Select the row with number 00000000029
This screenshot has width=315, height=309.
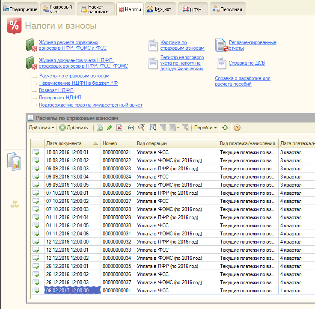[x=117, y=217]
